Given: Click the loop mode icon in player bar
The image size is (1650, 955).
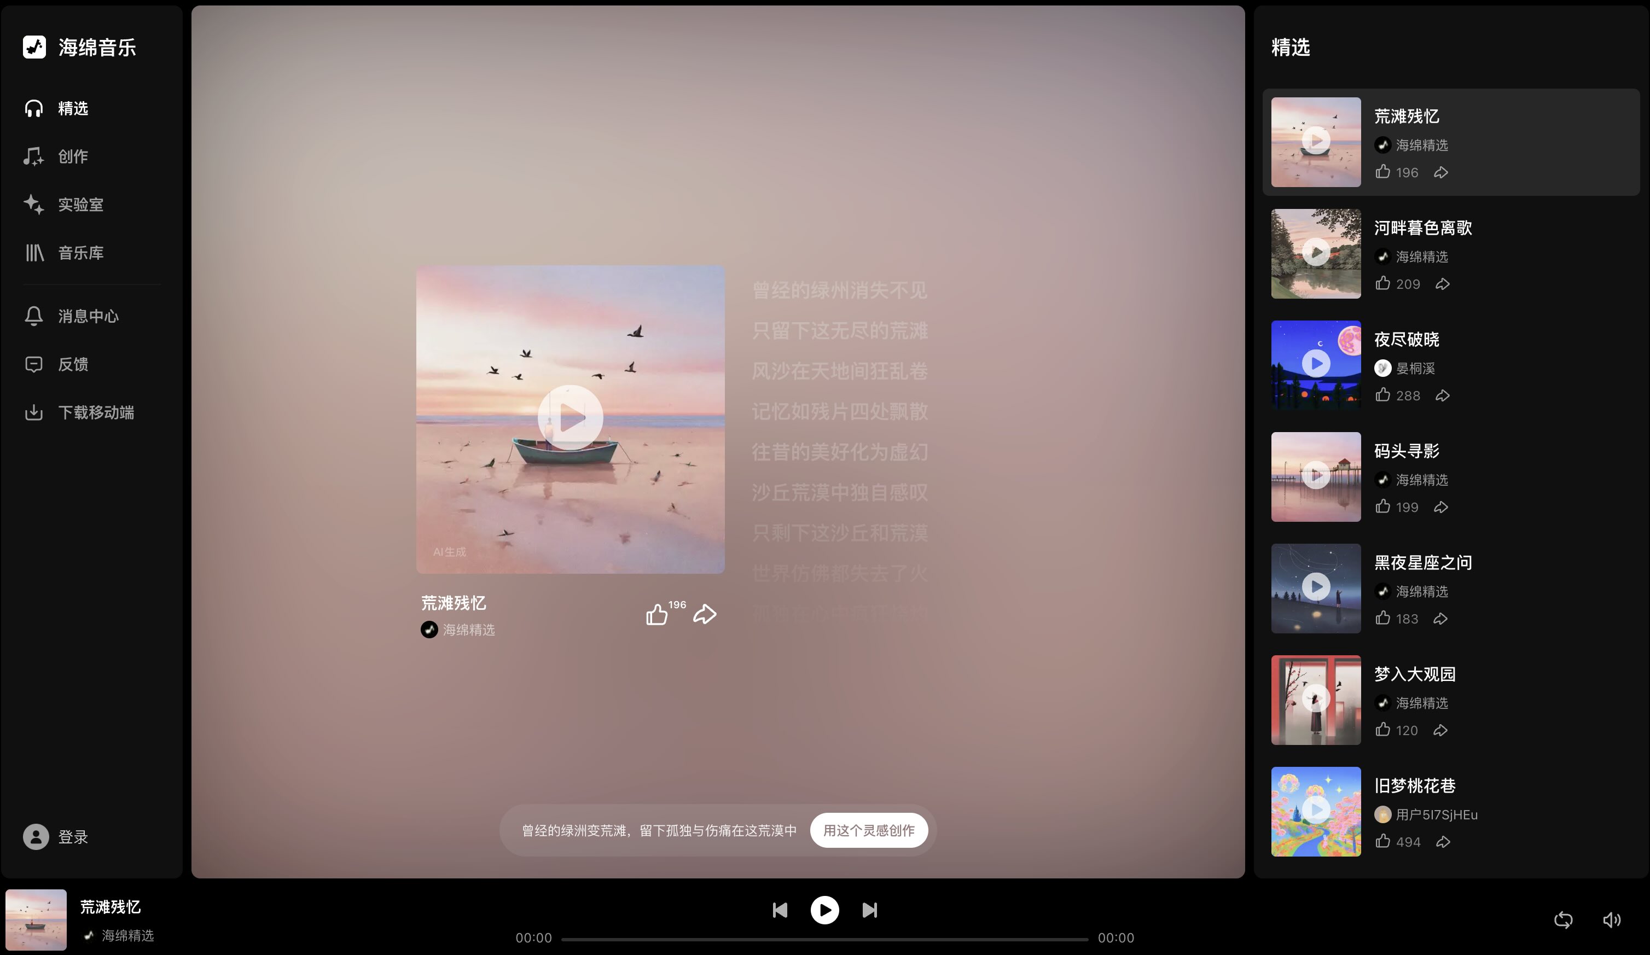Looking at the screenshot, I should pyautogui.click(x=1563, y=919).
